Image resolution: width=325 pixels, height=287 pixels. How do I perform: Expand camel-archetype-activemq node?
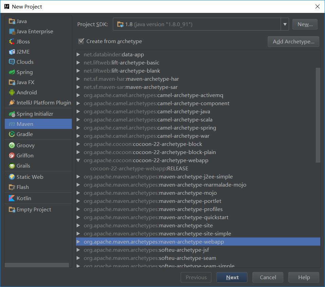(78, 95)
